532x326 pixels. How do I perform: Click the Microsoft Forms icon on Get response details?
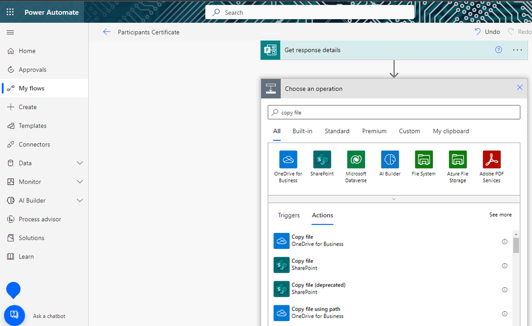click(270, 50)
